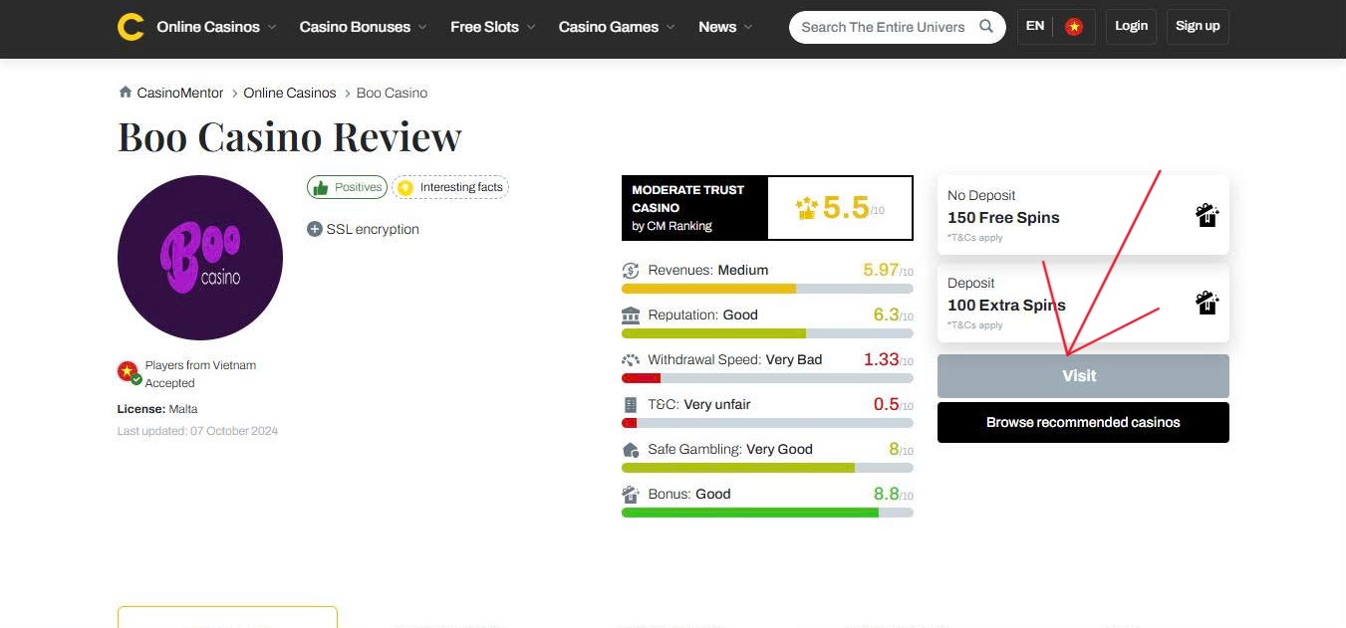Click the Safe Gambling progress bar

pos(767,468)
